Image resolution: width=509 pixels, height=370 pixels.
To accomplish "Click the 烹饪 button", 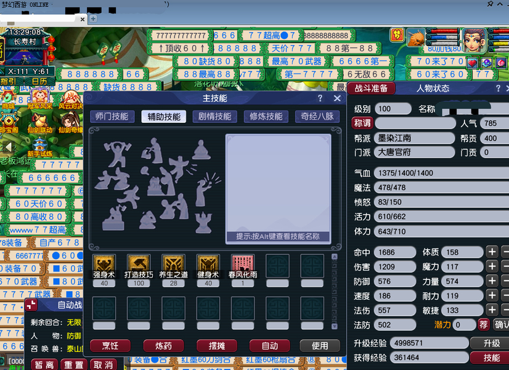I will click(x=110, y=345).
